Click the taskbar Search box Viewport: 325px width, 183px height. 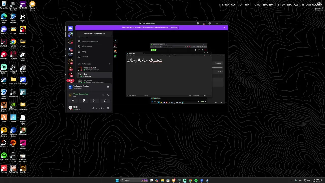(x=135, y=180)
